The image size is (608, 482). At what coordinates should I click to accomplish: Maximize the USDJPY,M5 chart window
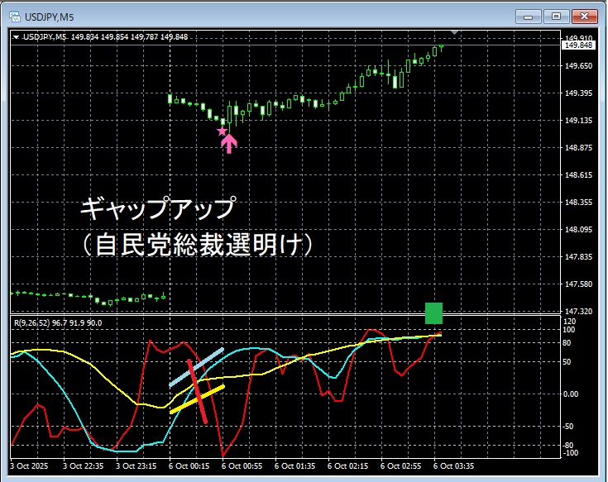click(556, 16)
